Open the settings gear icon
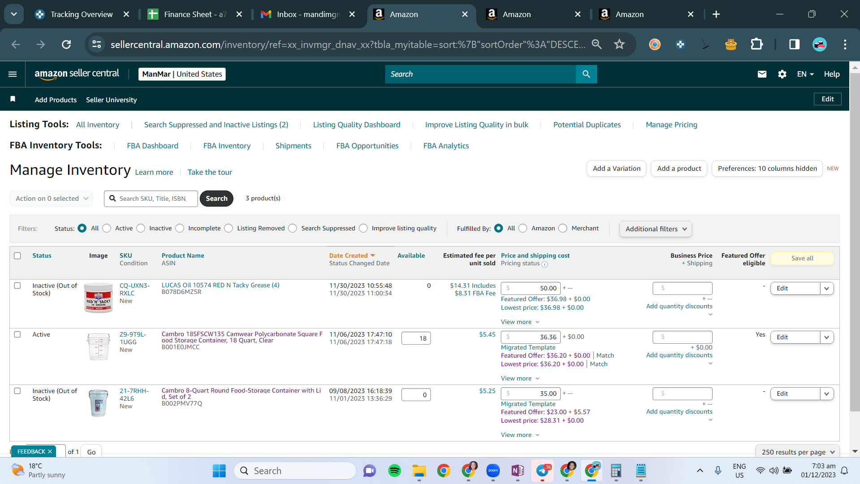 pos(782,74)
